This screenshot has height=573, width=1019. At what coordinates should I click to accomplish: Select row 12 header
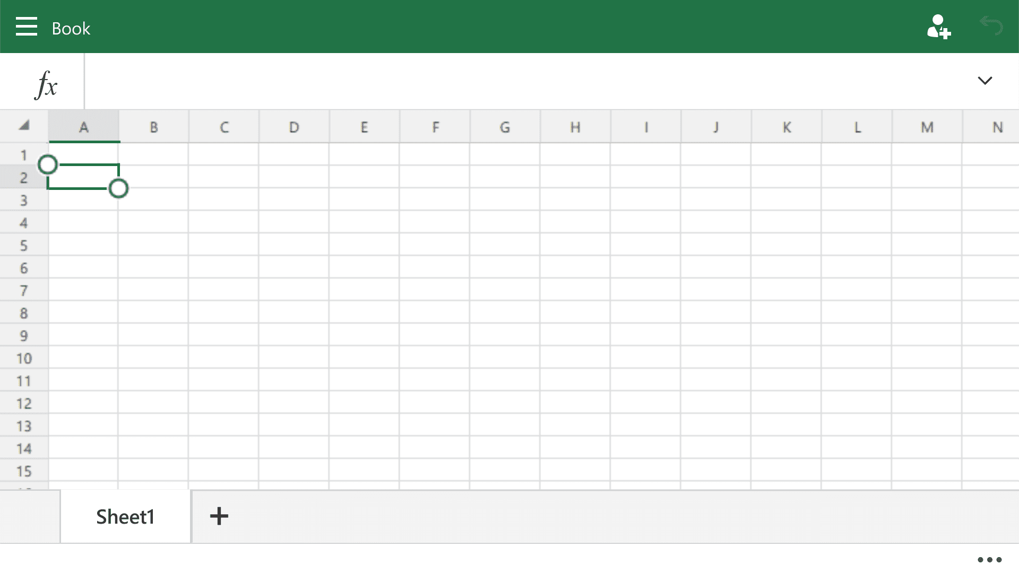(24, 403)
